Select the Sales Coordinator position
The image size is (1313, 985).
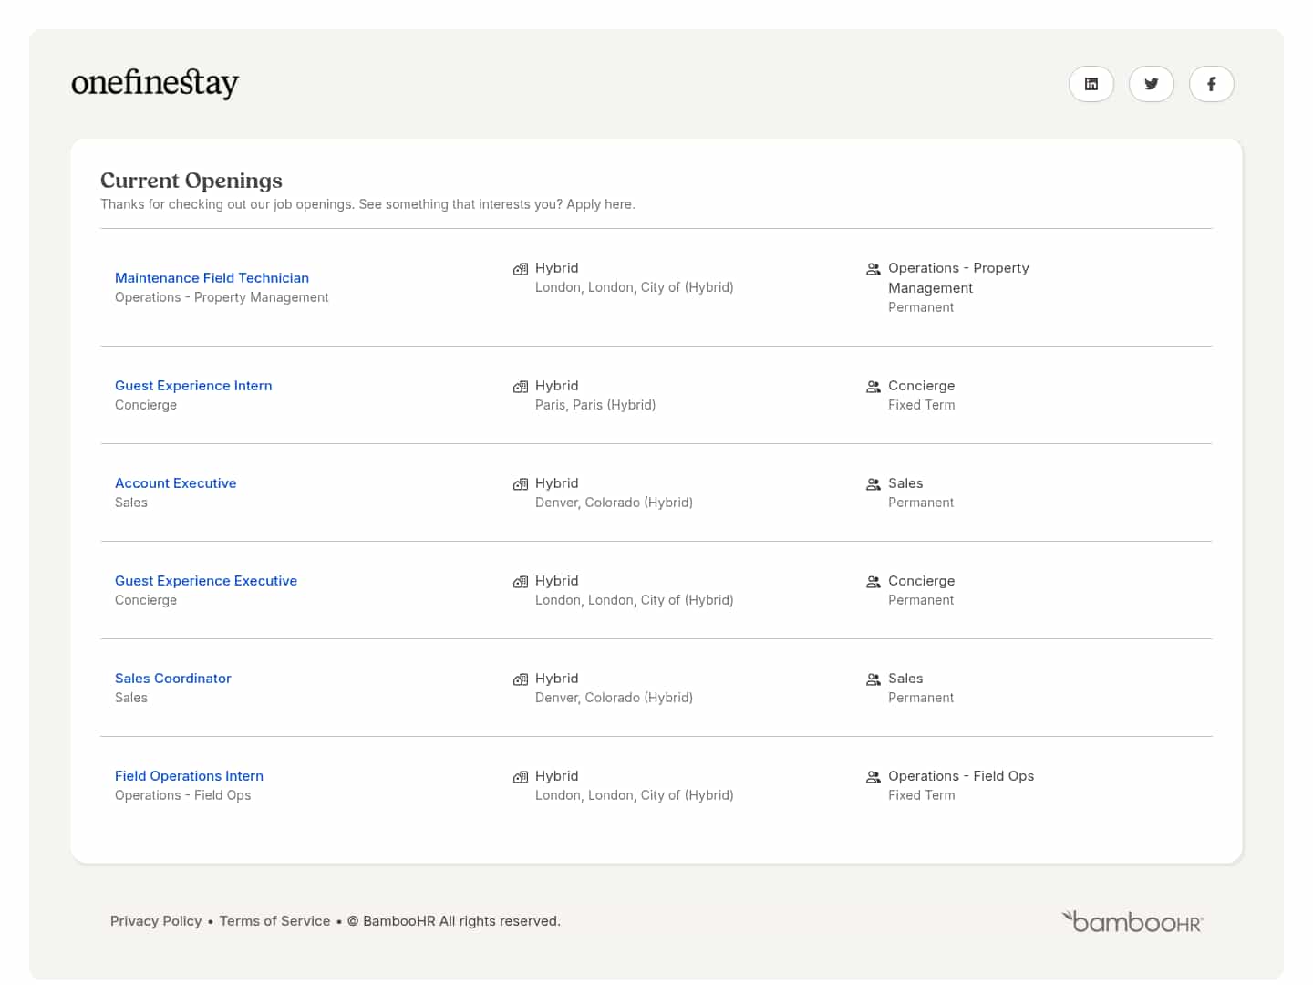[x=172, y=679]
